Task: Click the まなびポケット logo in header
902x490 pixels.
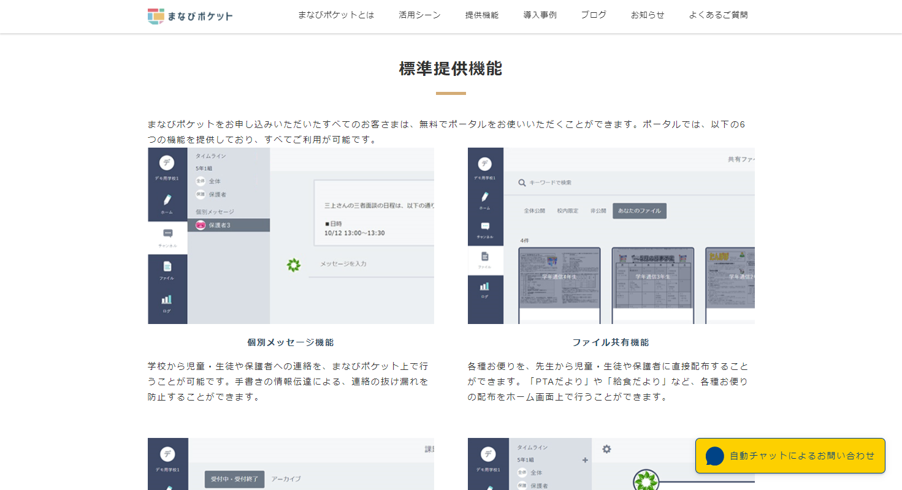Action: (190, 16)
